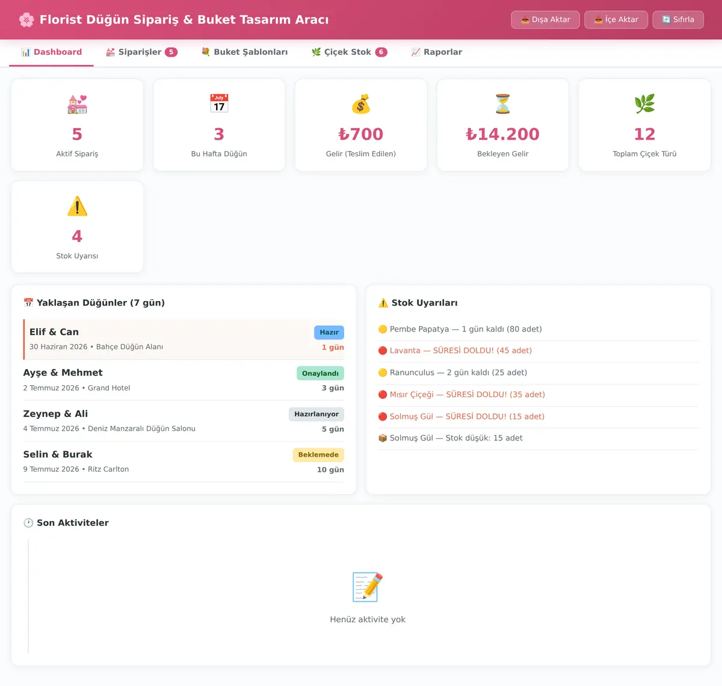Click the Toplam Çiçek Türü count 12

pyautogui.click(x=644, y=134)
